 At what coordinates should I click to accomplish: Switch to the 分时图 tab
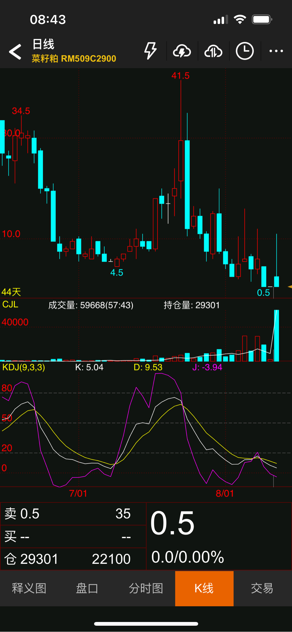[146, 588]
